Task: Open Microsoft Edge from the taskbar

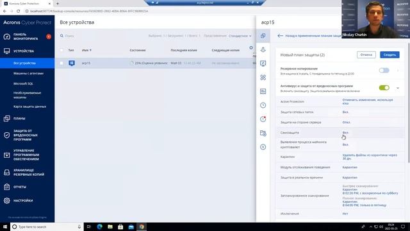Action: (100, 227)
